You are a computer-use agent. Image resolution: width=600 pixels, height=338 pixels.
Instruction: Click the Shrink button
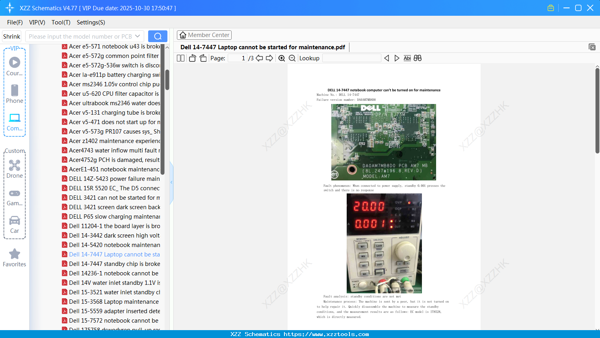pyautogui.click(x=12, y=36)
